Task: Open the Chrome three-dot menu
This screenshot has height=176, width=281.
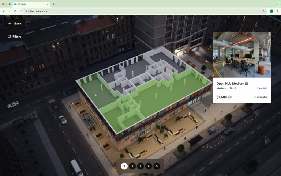Action: click(277, 11)
